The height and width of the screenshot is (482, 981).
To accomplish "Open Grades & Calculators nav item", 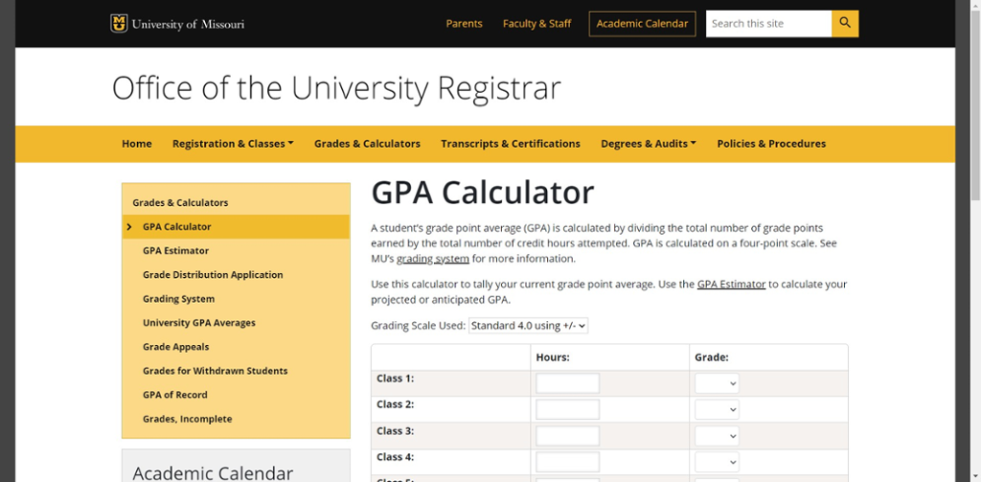I will (x=367, y=144).
